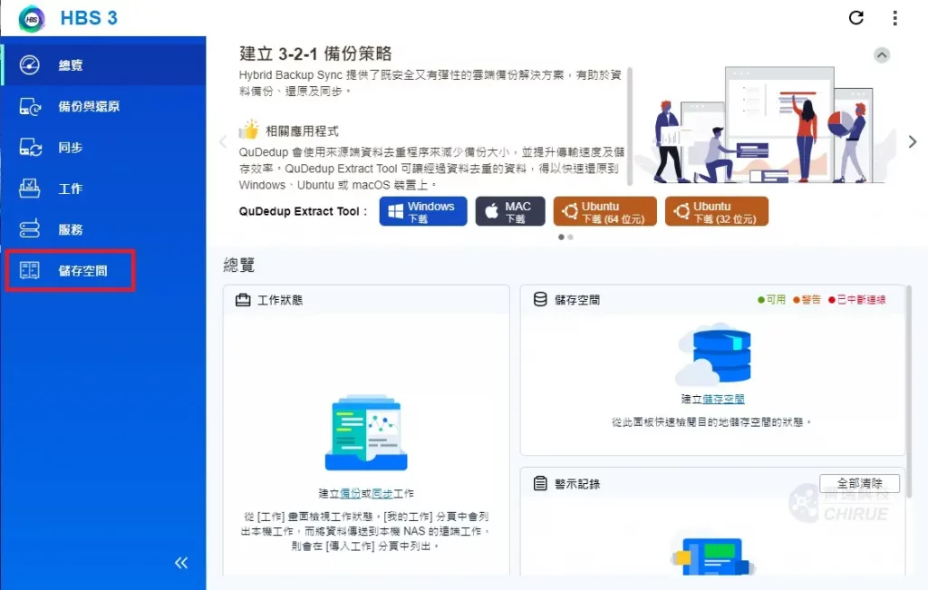Download the Ubuntu 64-bit extract tool
The image size is (928, 590).
[x=604, y=211]
